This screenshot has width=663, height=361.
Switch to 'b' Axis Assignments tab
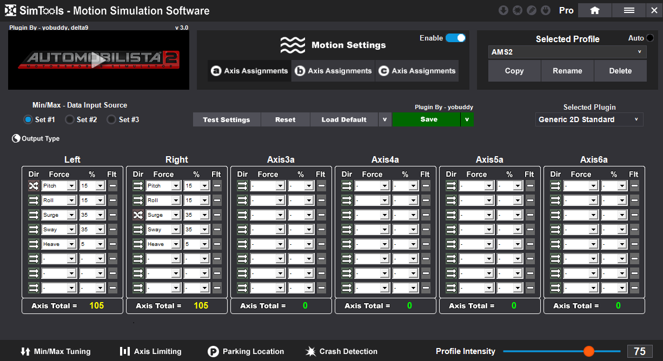point(333,71)
